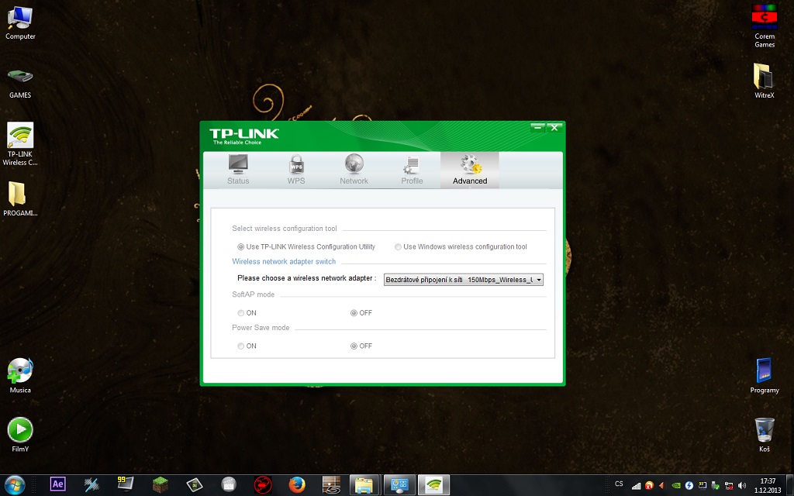Minimize the TP-LINK utility window
The width and height of the screenshot is (794, 496).
[537, 128]
